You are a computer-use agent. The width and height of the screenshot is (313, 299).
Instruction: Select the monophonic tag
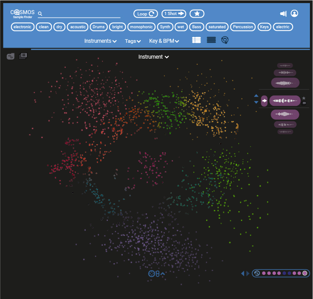click(141, 27)
